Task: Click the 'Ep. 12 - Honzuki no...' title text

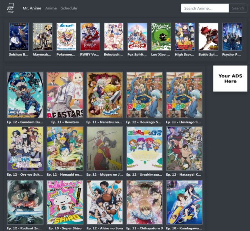Action: 65,175
